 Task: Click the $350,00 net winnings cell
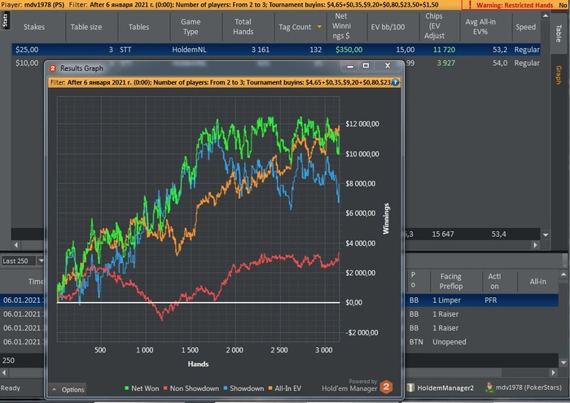[x=349, y=50]
